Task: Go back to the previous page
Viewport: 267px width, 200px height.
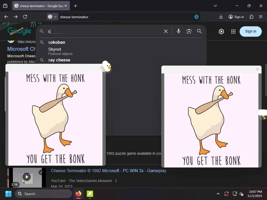Action: 6,17
